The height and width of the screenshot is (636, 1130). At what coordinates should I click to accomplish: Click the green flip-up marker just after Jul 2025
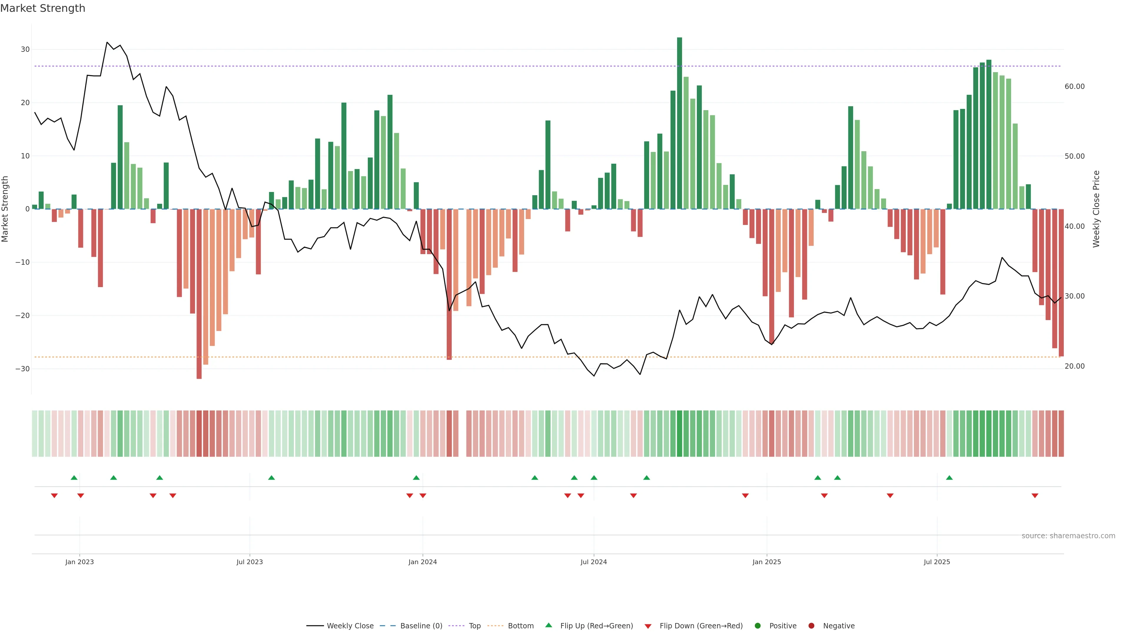tap(949, 478)
